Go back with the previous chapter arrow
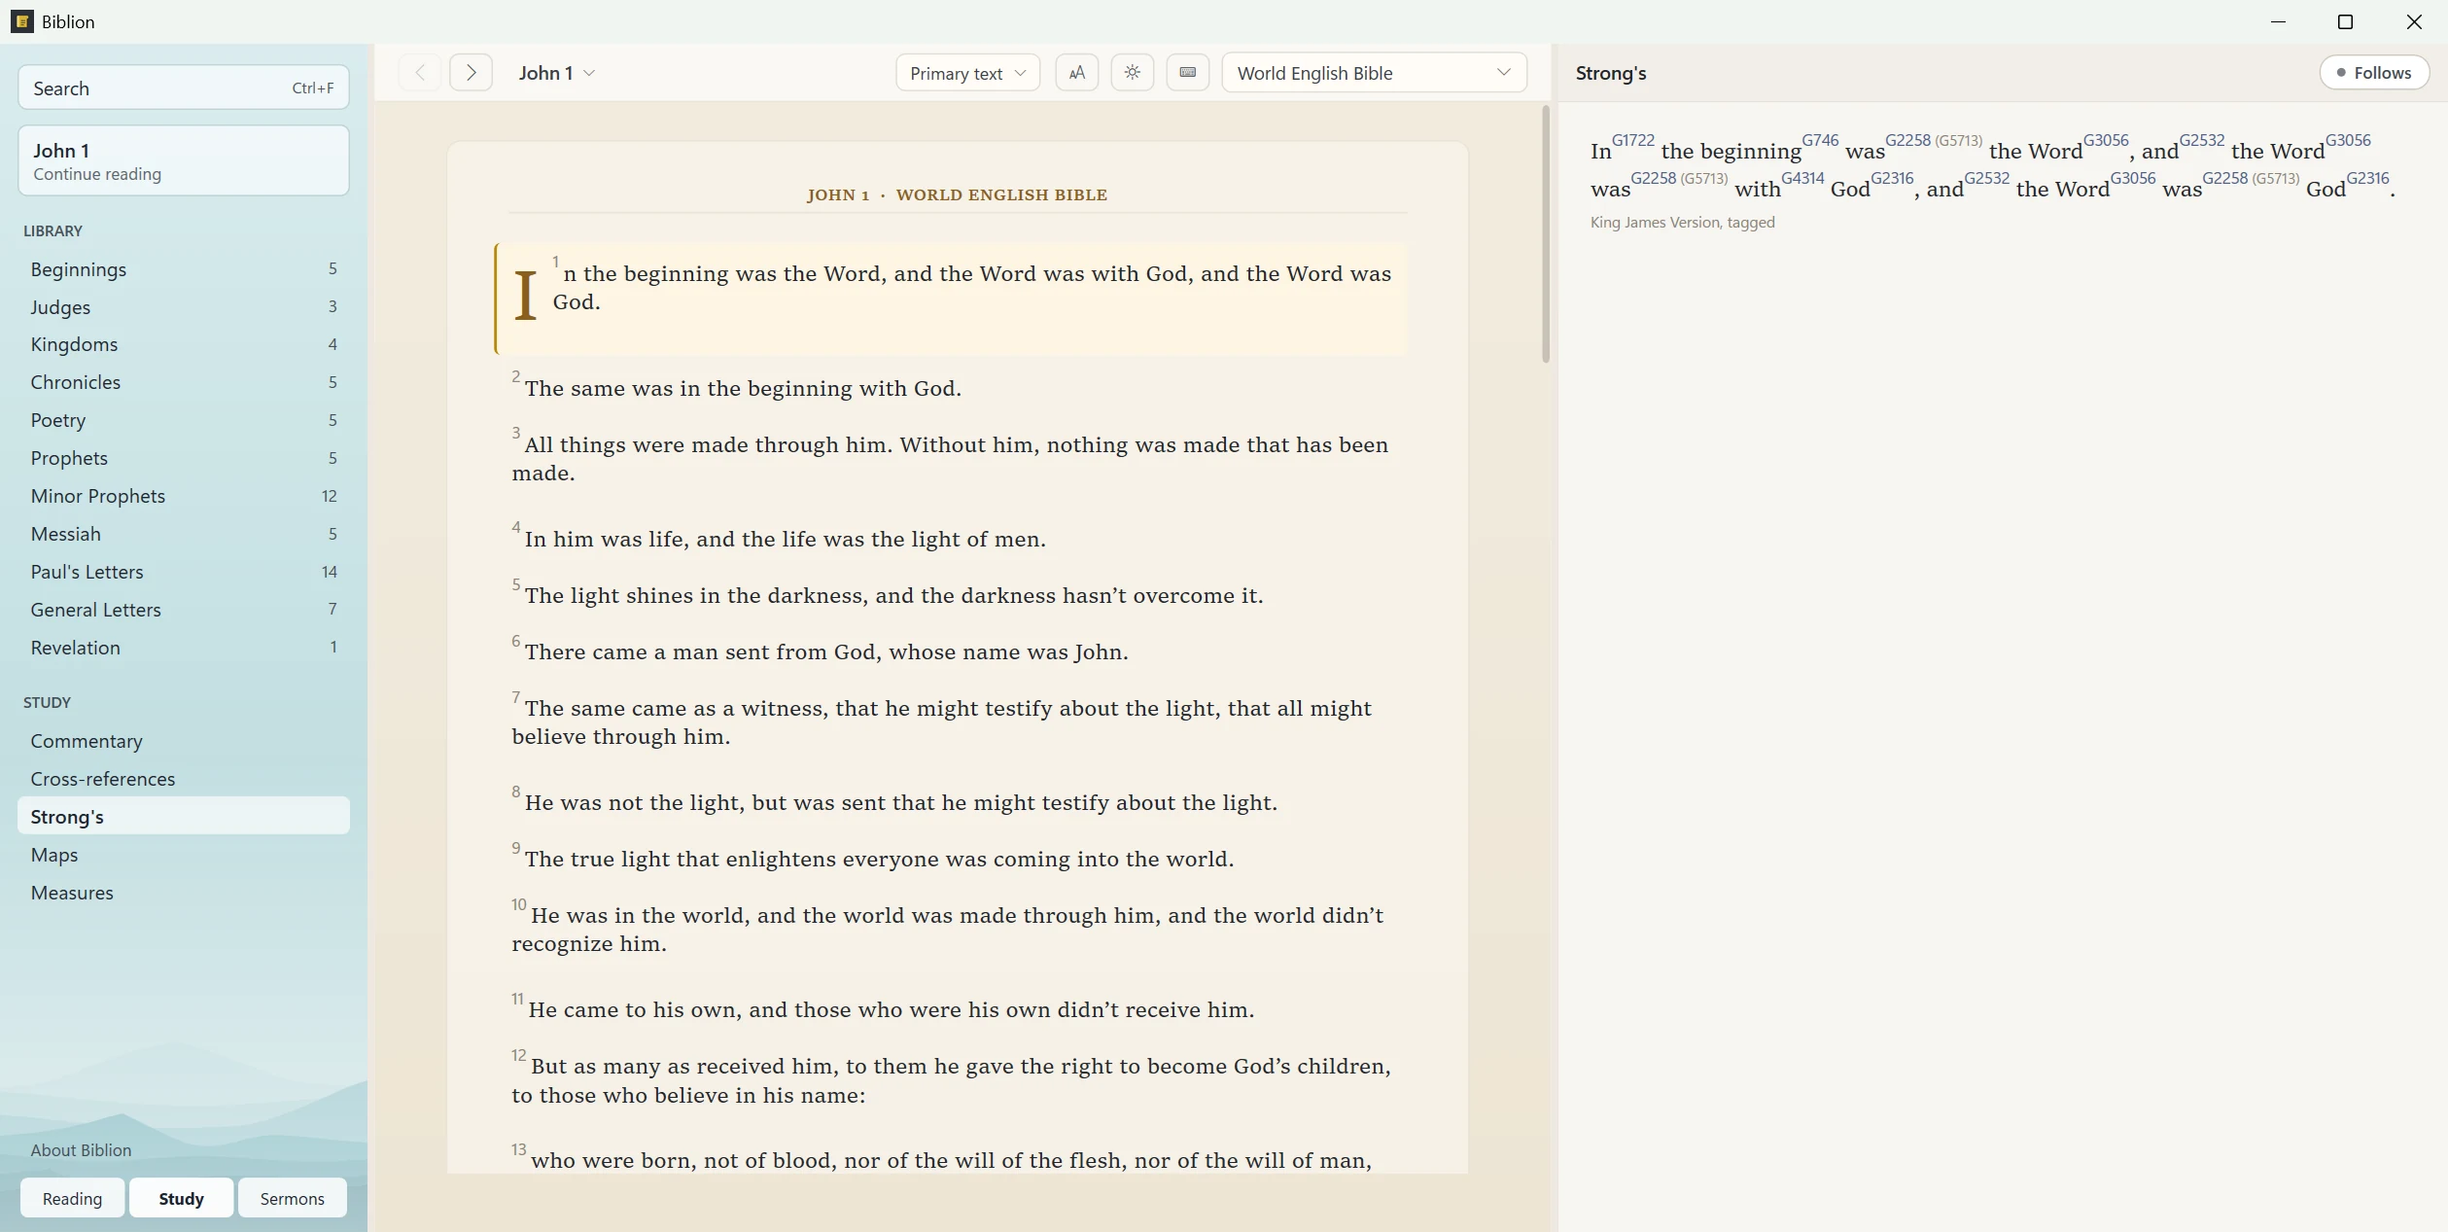2448x1232 pixels. coord(420,73)
